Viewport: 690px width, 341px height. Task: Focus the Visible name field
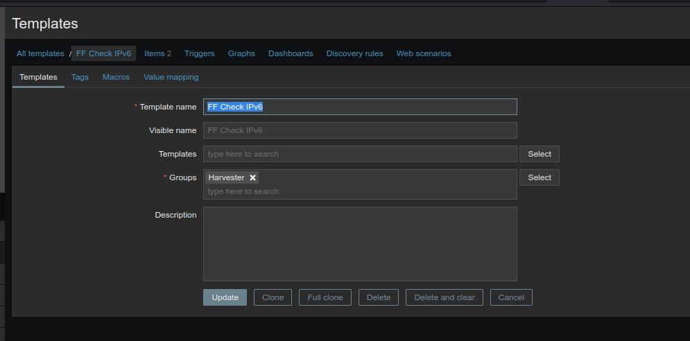tap(359, 130)
